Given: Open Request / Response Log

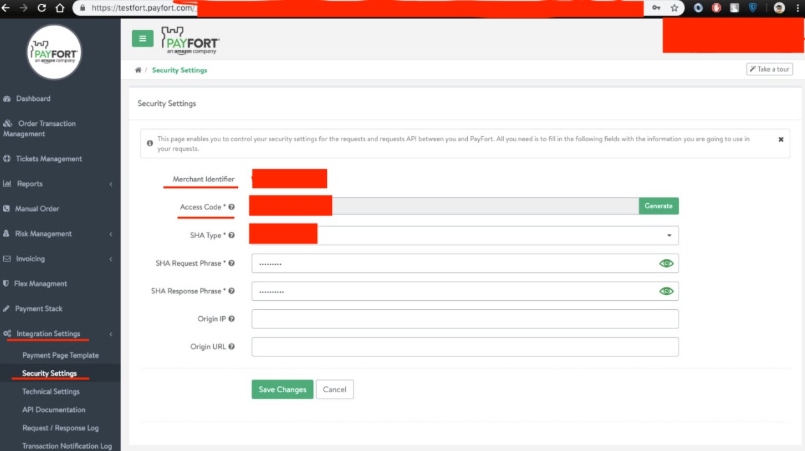Looking at the screenshot, I should (x=60, y=428).
